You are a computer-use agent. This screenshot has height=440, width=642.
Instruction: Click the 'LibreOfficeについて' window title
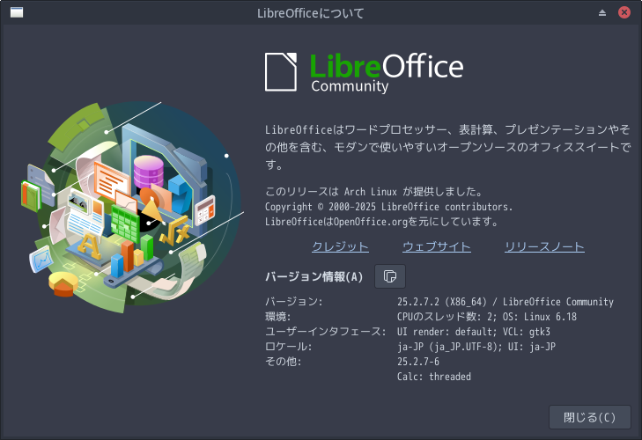click(x=310, y=13)
